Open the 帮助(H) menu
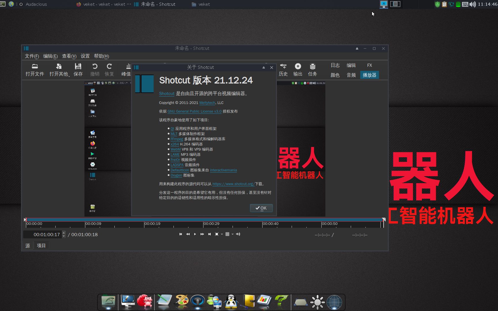The width and height of the screenshot is (498, 311). pyautogui.click(x=101, y=56)
